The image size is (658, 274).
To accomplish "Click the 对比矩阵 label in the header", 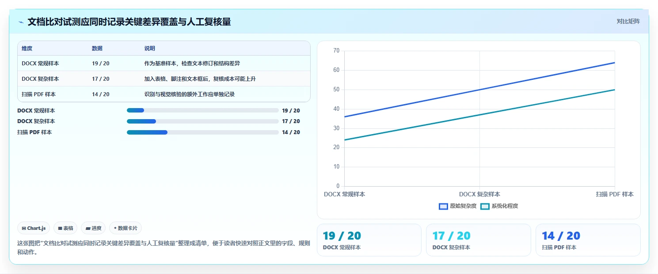I will click(x=628, y=21).
